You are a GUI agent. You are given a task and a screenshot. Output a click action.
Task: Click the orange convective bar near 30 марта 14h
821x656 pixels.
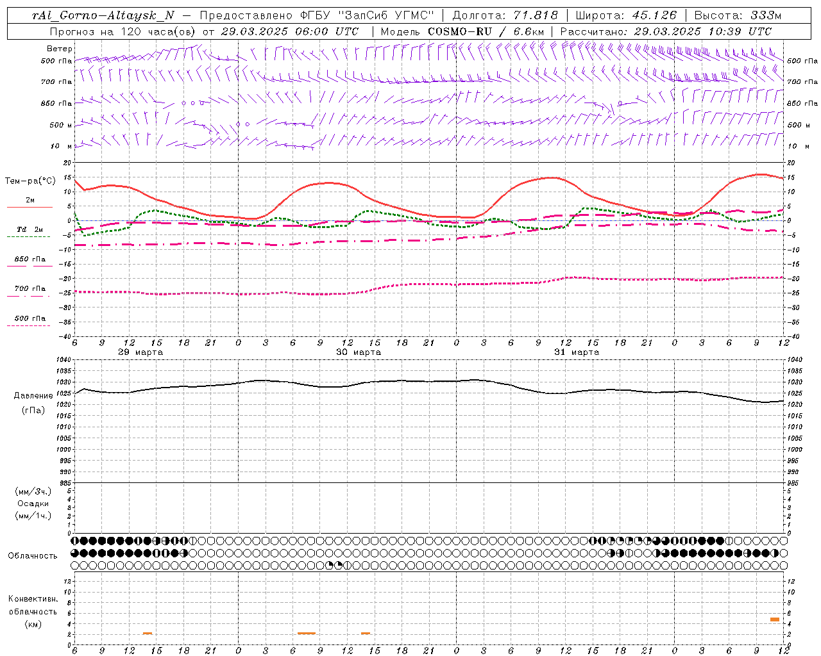tap(366, 634)
